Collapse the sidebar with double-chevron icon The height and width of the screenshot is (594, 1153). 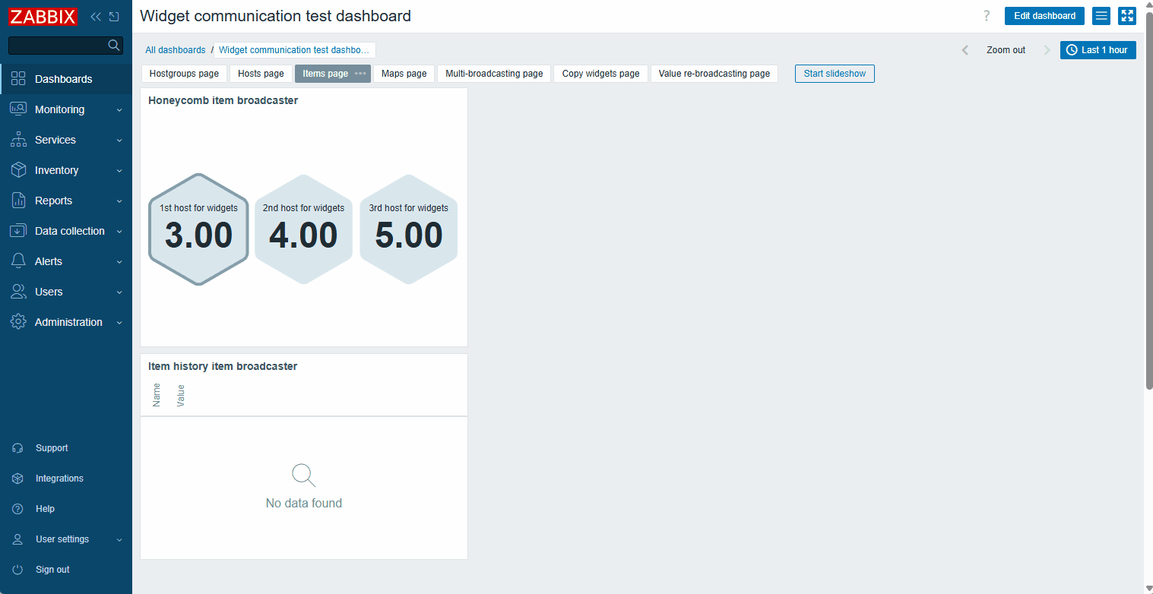click(96, 16)
